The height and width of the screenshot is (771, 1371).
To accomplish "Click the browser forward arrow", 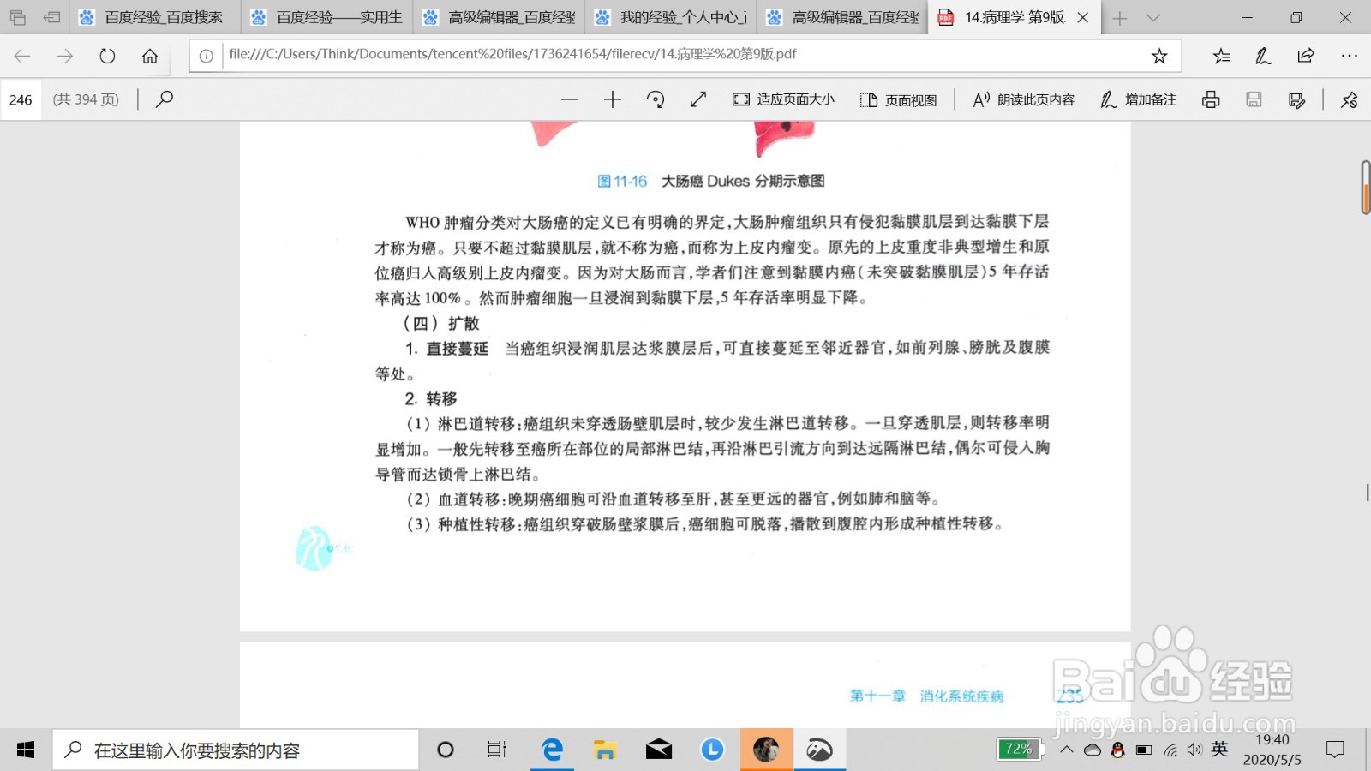I will (x=64, y=56).
